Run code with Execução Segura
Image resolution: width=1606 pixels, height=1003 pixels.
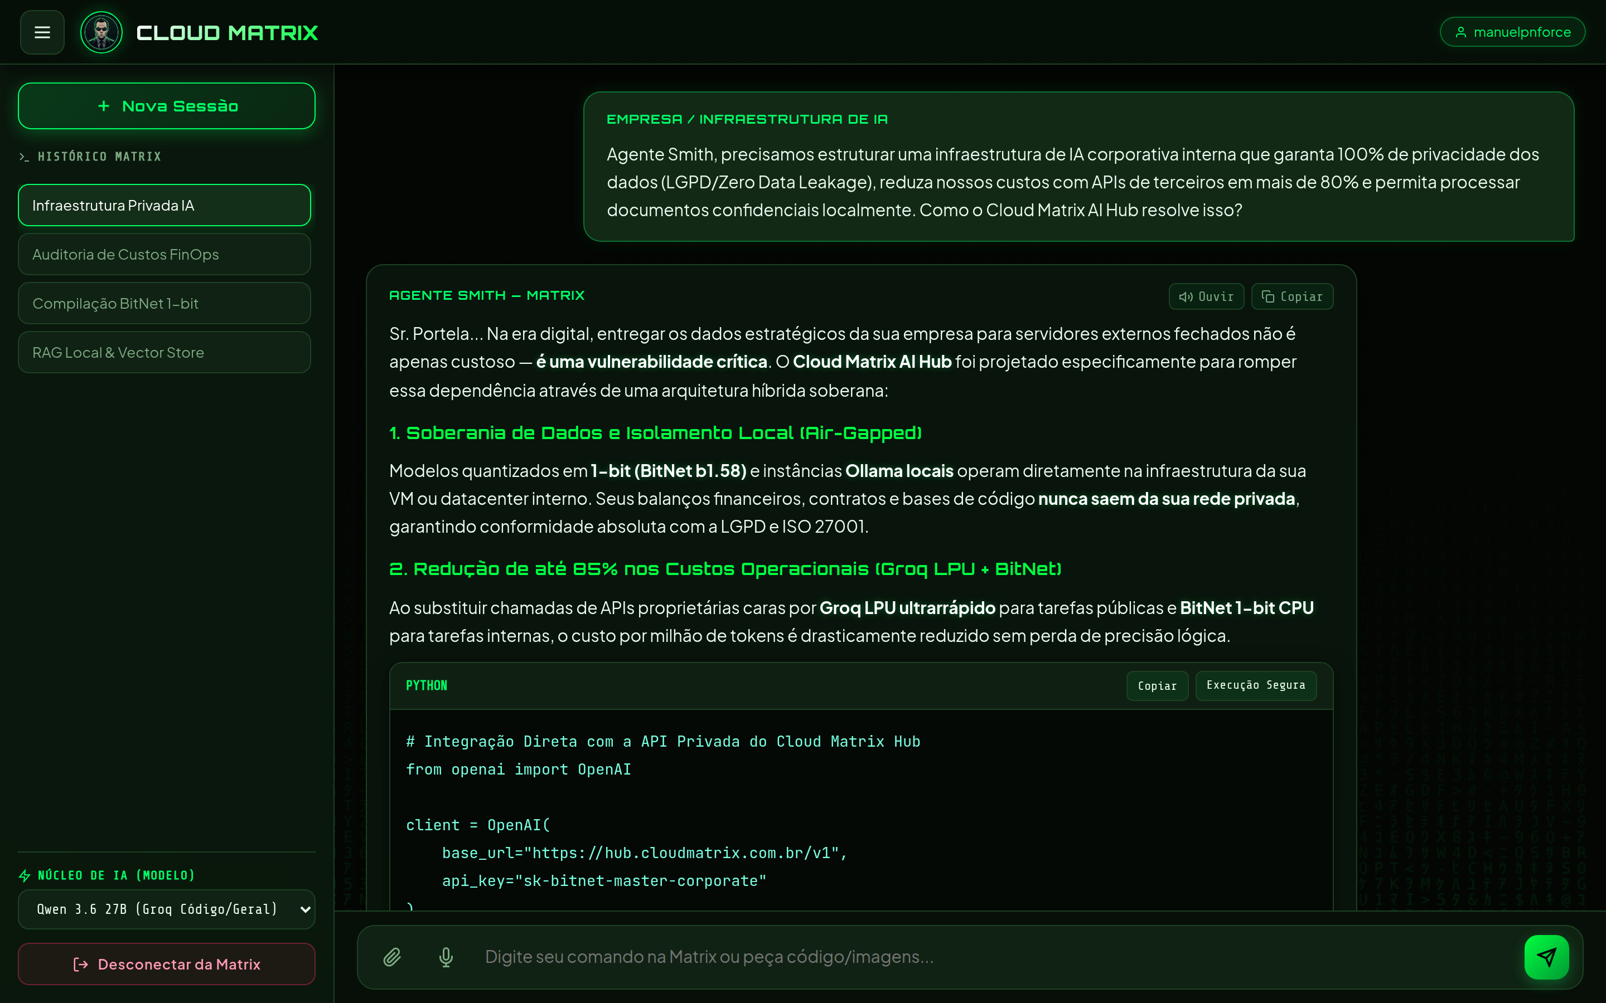[x=1256, y=685]
